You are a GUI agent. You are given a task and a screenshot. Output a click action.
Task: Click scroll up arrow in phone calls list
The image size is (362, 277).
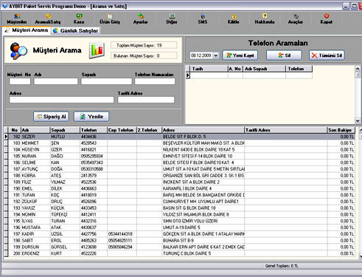[358, 69]
